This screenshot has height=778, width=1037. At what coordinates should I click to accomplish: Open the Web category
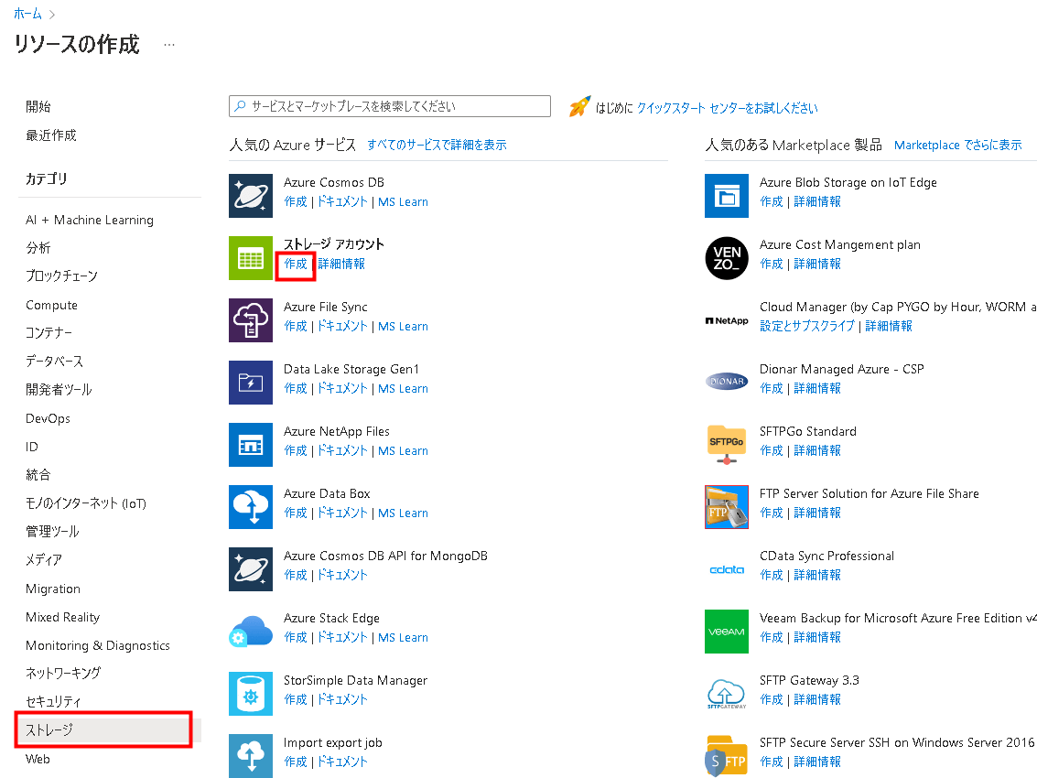[x=38, y=759]
